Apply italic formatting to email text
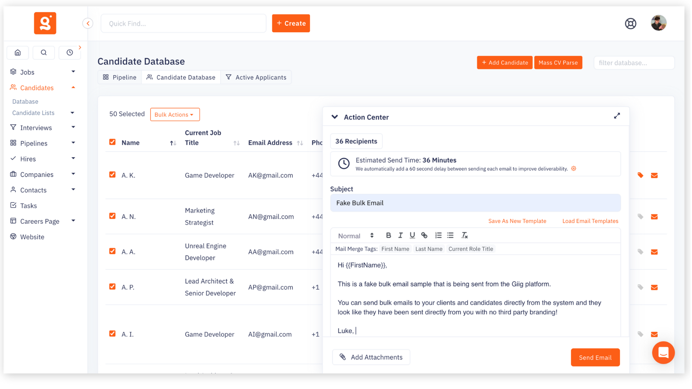Screen dimensions: 692x389 click(x=400, y=235)
